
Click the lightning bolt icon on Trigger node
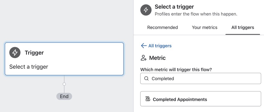(15, 53)
